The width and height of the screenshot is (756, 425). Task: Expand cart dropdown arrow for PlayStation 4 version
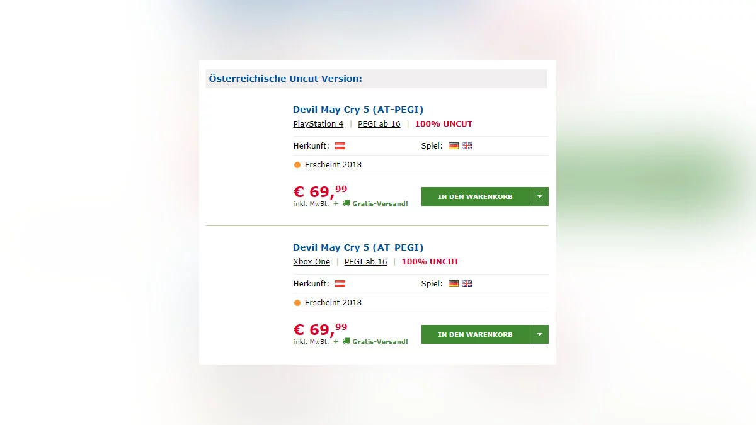coord(539,196)
